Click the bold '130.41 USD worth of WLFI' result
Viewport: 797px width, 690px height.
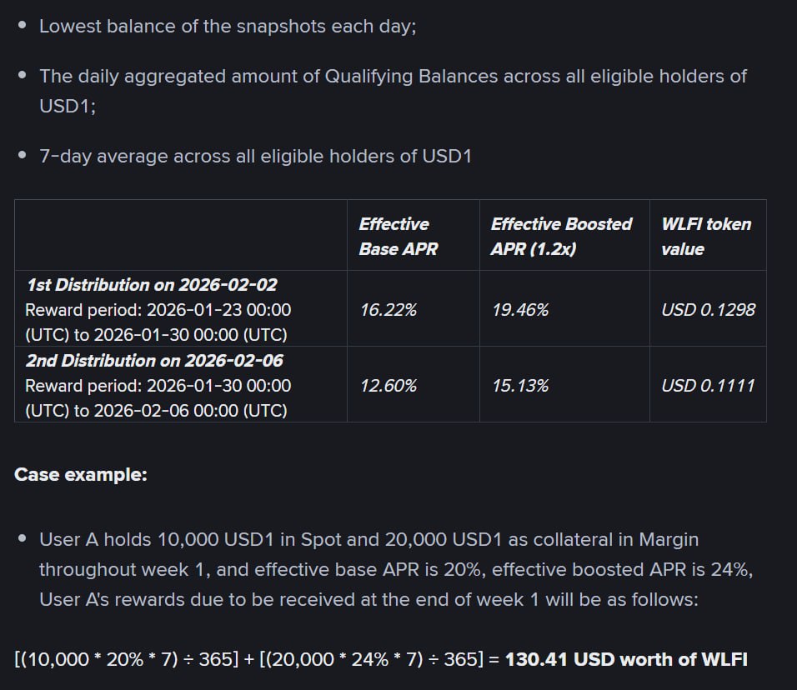click(626, 660)
